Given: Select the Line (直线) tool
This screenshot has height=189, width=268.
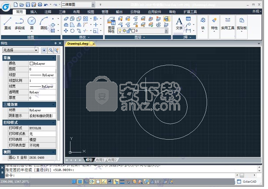Looking at the screenshot, I should pyautogui.click(x=8, y=24).
